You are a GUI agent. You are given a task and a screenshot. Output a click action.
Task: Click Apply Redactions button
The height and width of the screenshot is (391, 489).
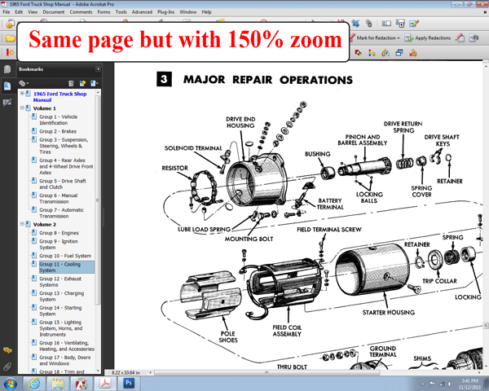(x=428, y=38)
